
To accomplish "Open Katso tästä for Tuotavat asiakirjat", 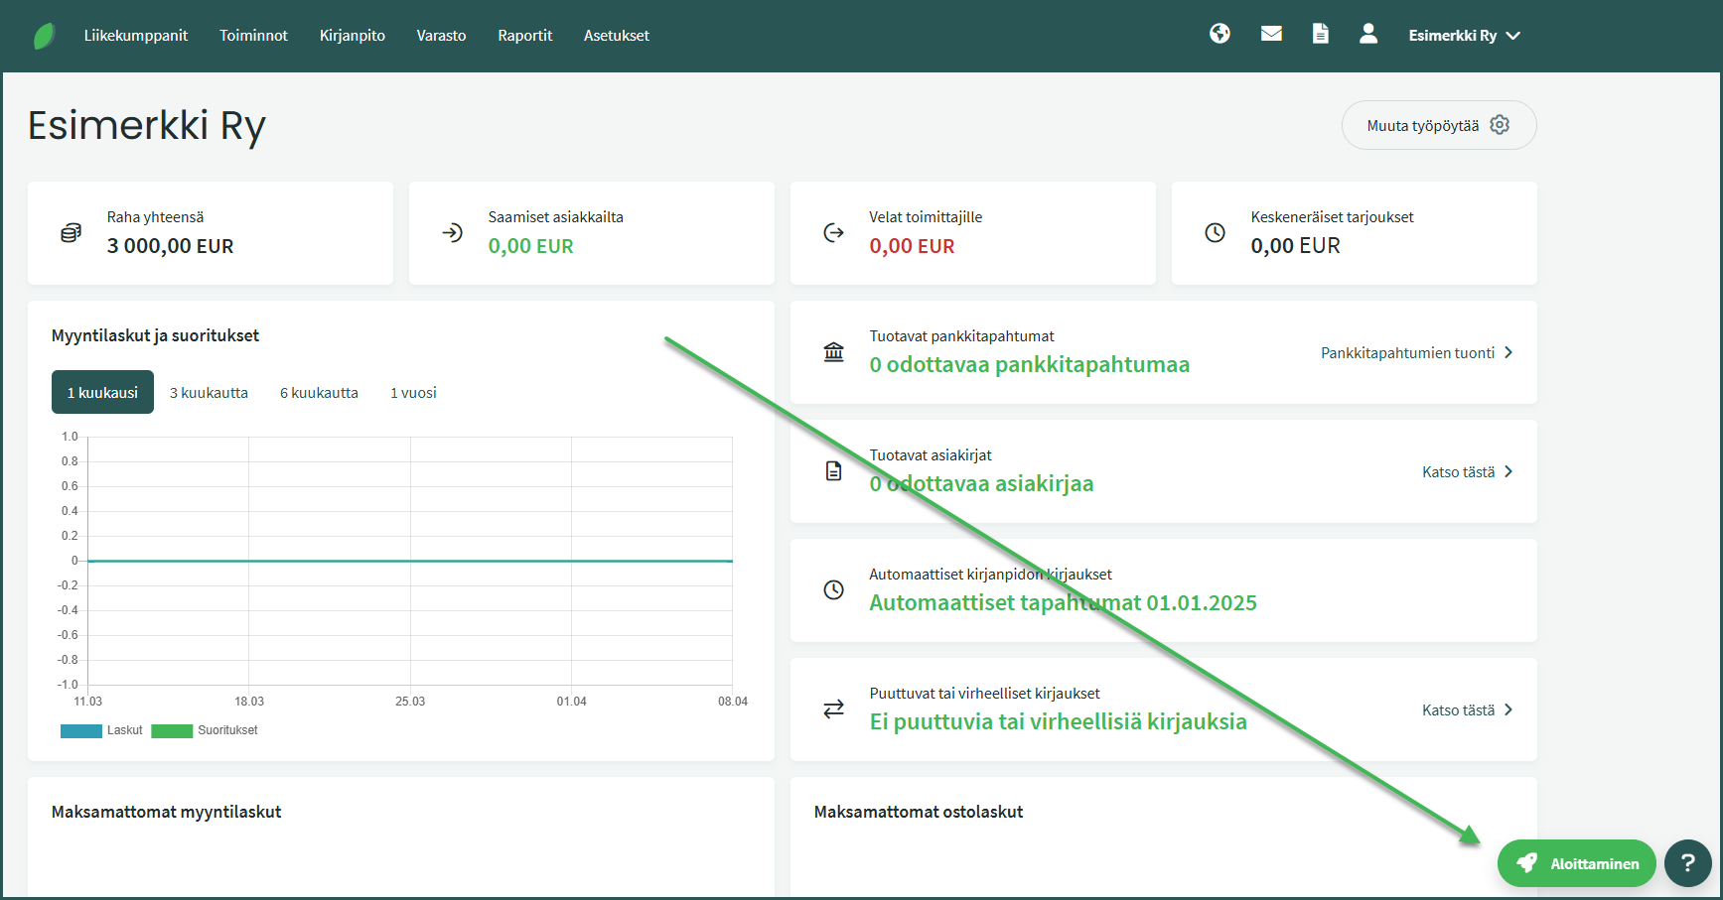I will click(1467, 472).
